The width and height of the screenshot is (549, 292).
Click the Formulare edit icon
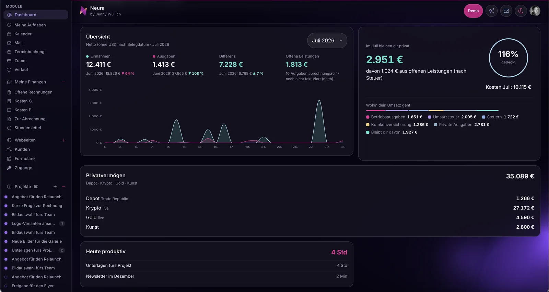pyautogui.click(x=9, y=158)
